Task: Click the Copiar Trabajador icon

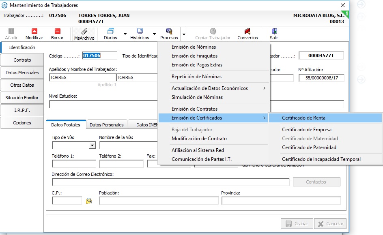Action: 213,31
